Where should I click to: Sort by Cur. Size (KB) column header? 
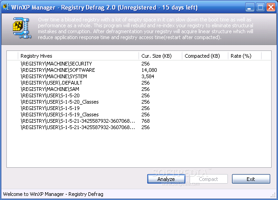coord(160,56)
